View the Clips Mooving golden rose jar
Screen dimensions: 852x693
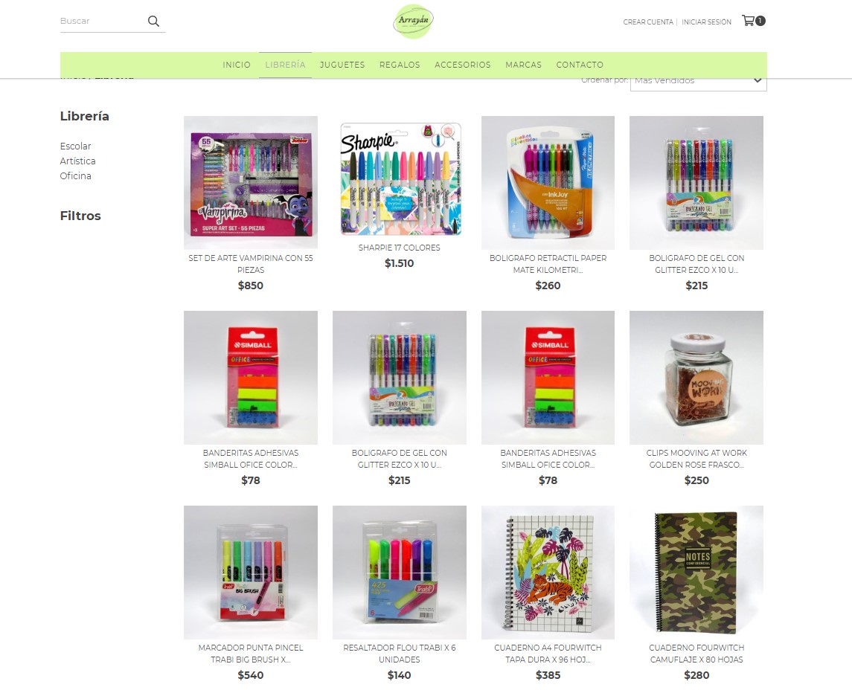coord(696,378)
